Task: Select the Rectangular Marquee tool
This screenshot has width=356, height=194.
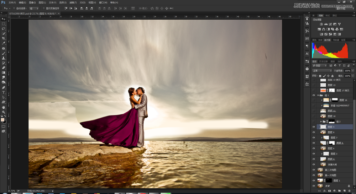Action: tap(4, 24)
